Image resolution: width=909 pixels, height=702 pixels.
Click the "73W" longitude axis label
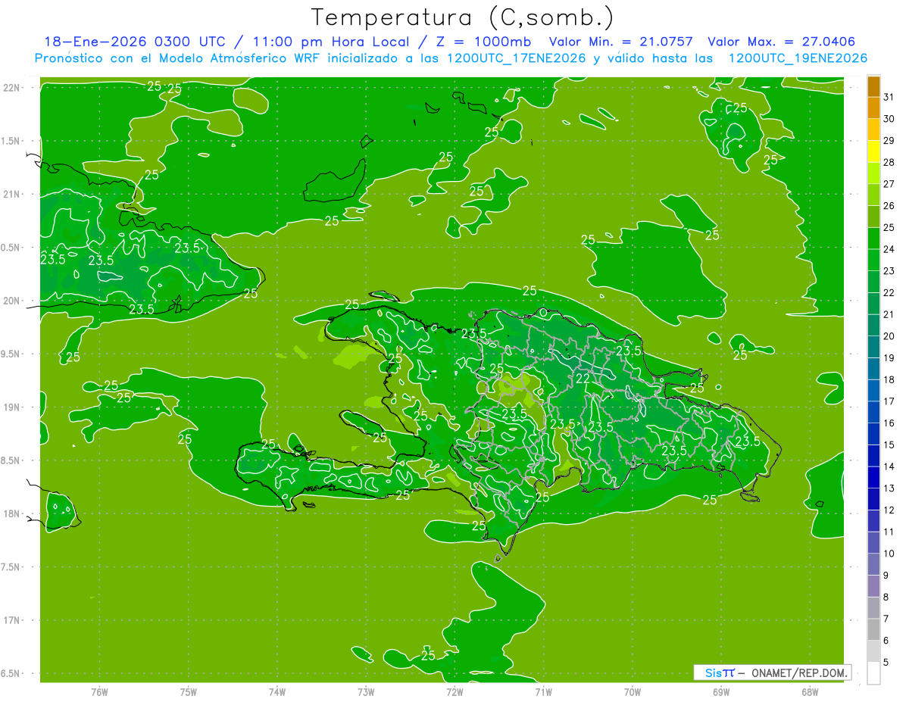(x=366, y=692)
